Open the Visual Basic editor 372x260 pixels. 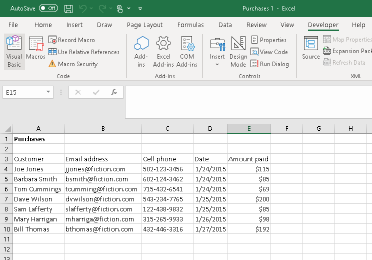[14, 50]
